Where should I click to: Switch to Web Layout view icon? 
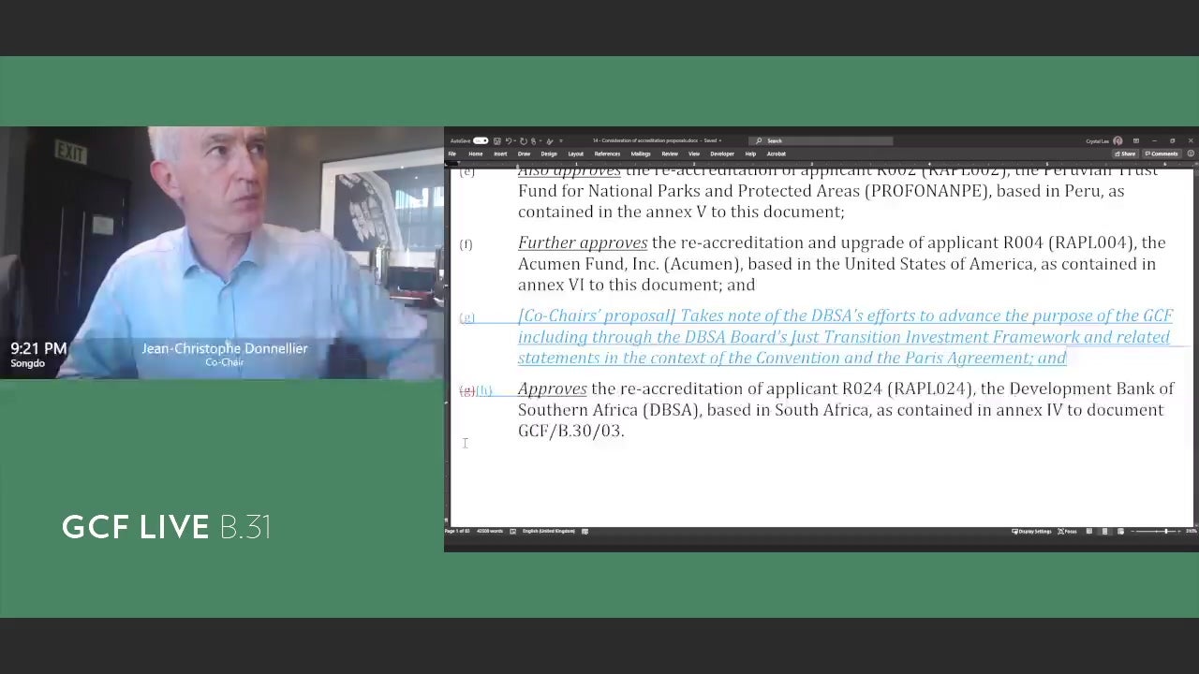1120,531
